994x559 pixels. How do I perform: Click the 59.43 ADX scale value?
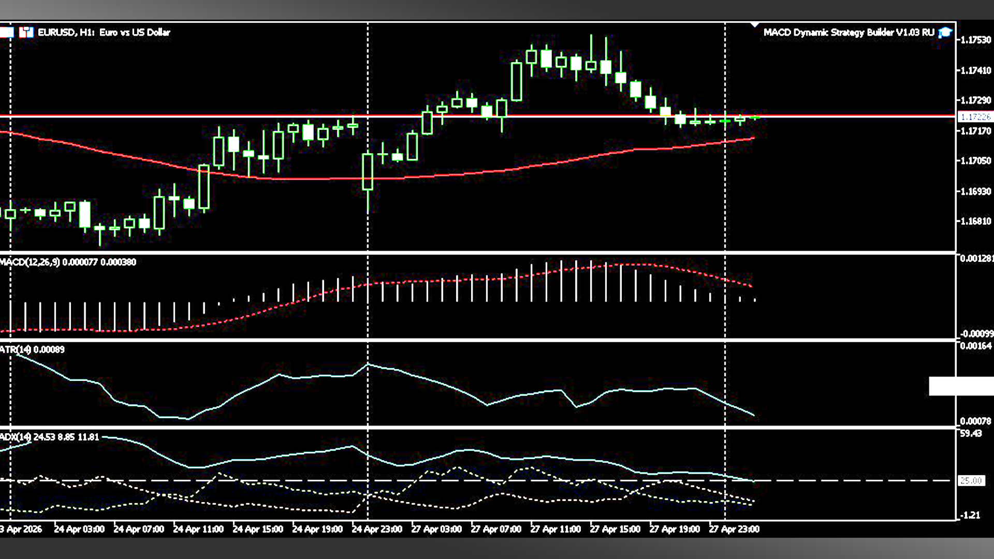[x=970, y=434]
